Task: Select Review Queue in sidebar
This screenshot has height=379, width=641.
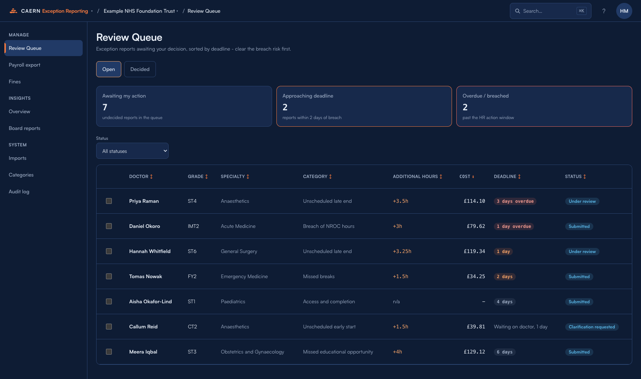Action: click(x=43, y=48)
